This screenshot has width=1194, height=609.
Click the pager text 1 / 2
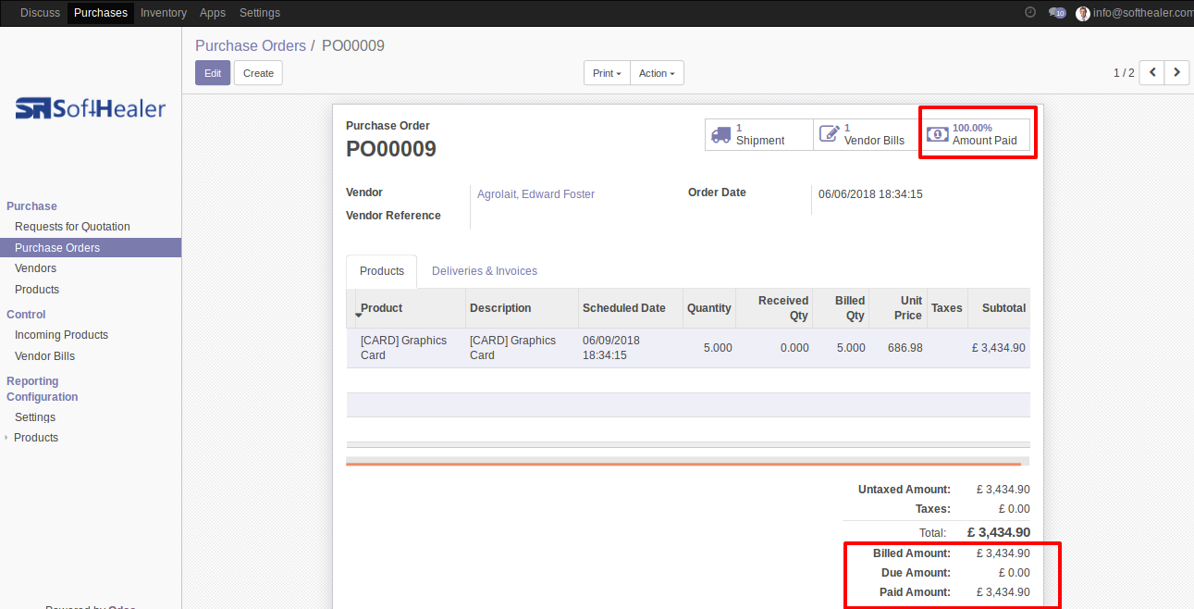[x=1124, y=73]
